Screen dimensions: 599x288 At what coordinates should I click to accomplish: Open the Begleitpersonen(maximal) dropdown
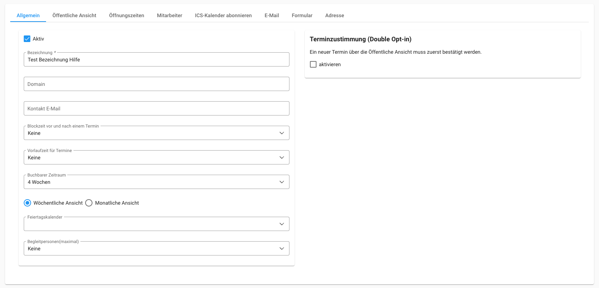click(156, 249)
